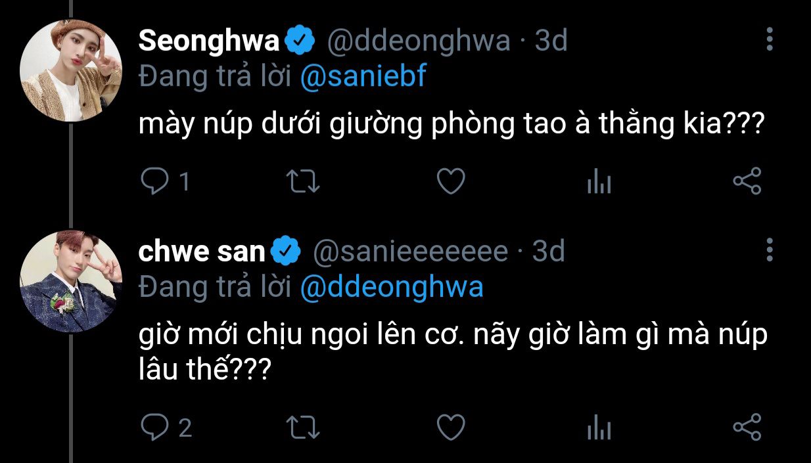Reply to Seonghwa's tweet
The height and width of the screenshot is (463, 811).
pyautogui.click(x=154, y=181)
